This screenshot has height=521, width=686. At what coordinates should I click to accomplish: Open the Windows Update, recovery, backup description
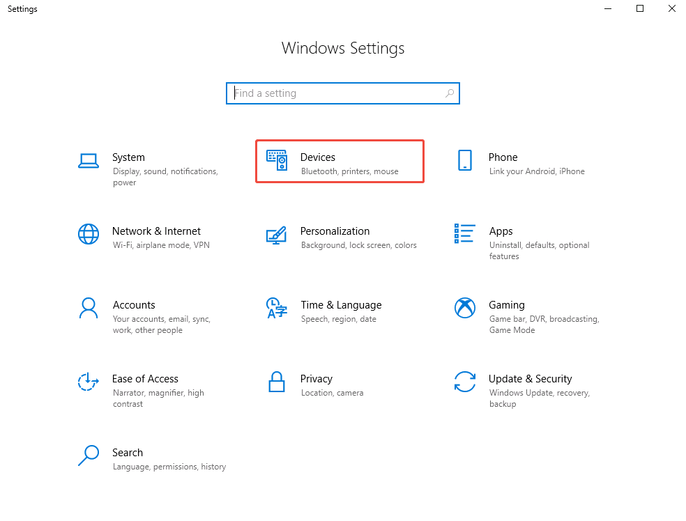(539, 398)
